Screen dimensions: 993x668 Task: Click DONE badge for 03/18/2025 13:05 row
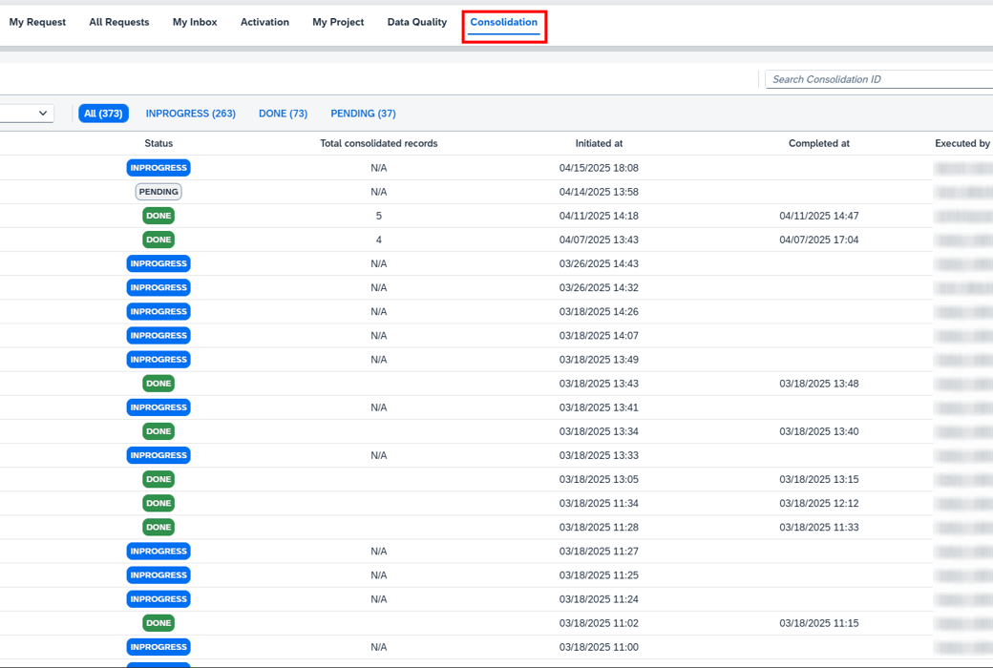[158, 479]
